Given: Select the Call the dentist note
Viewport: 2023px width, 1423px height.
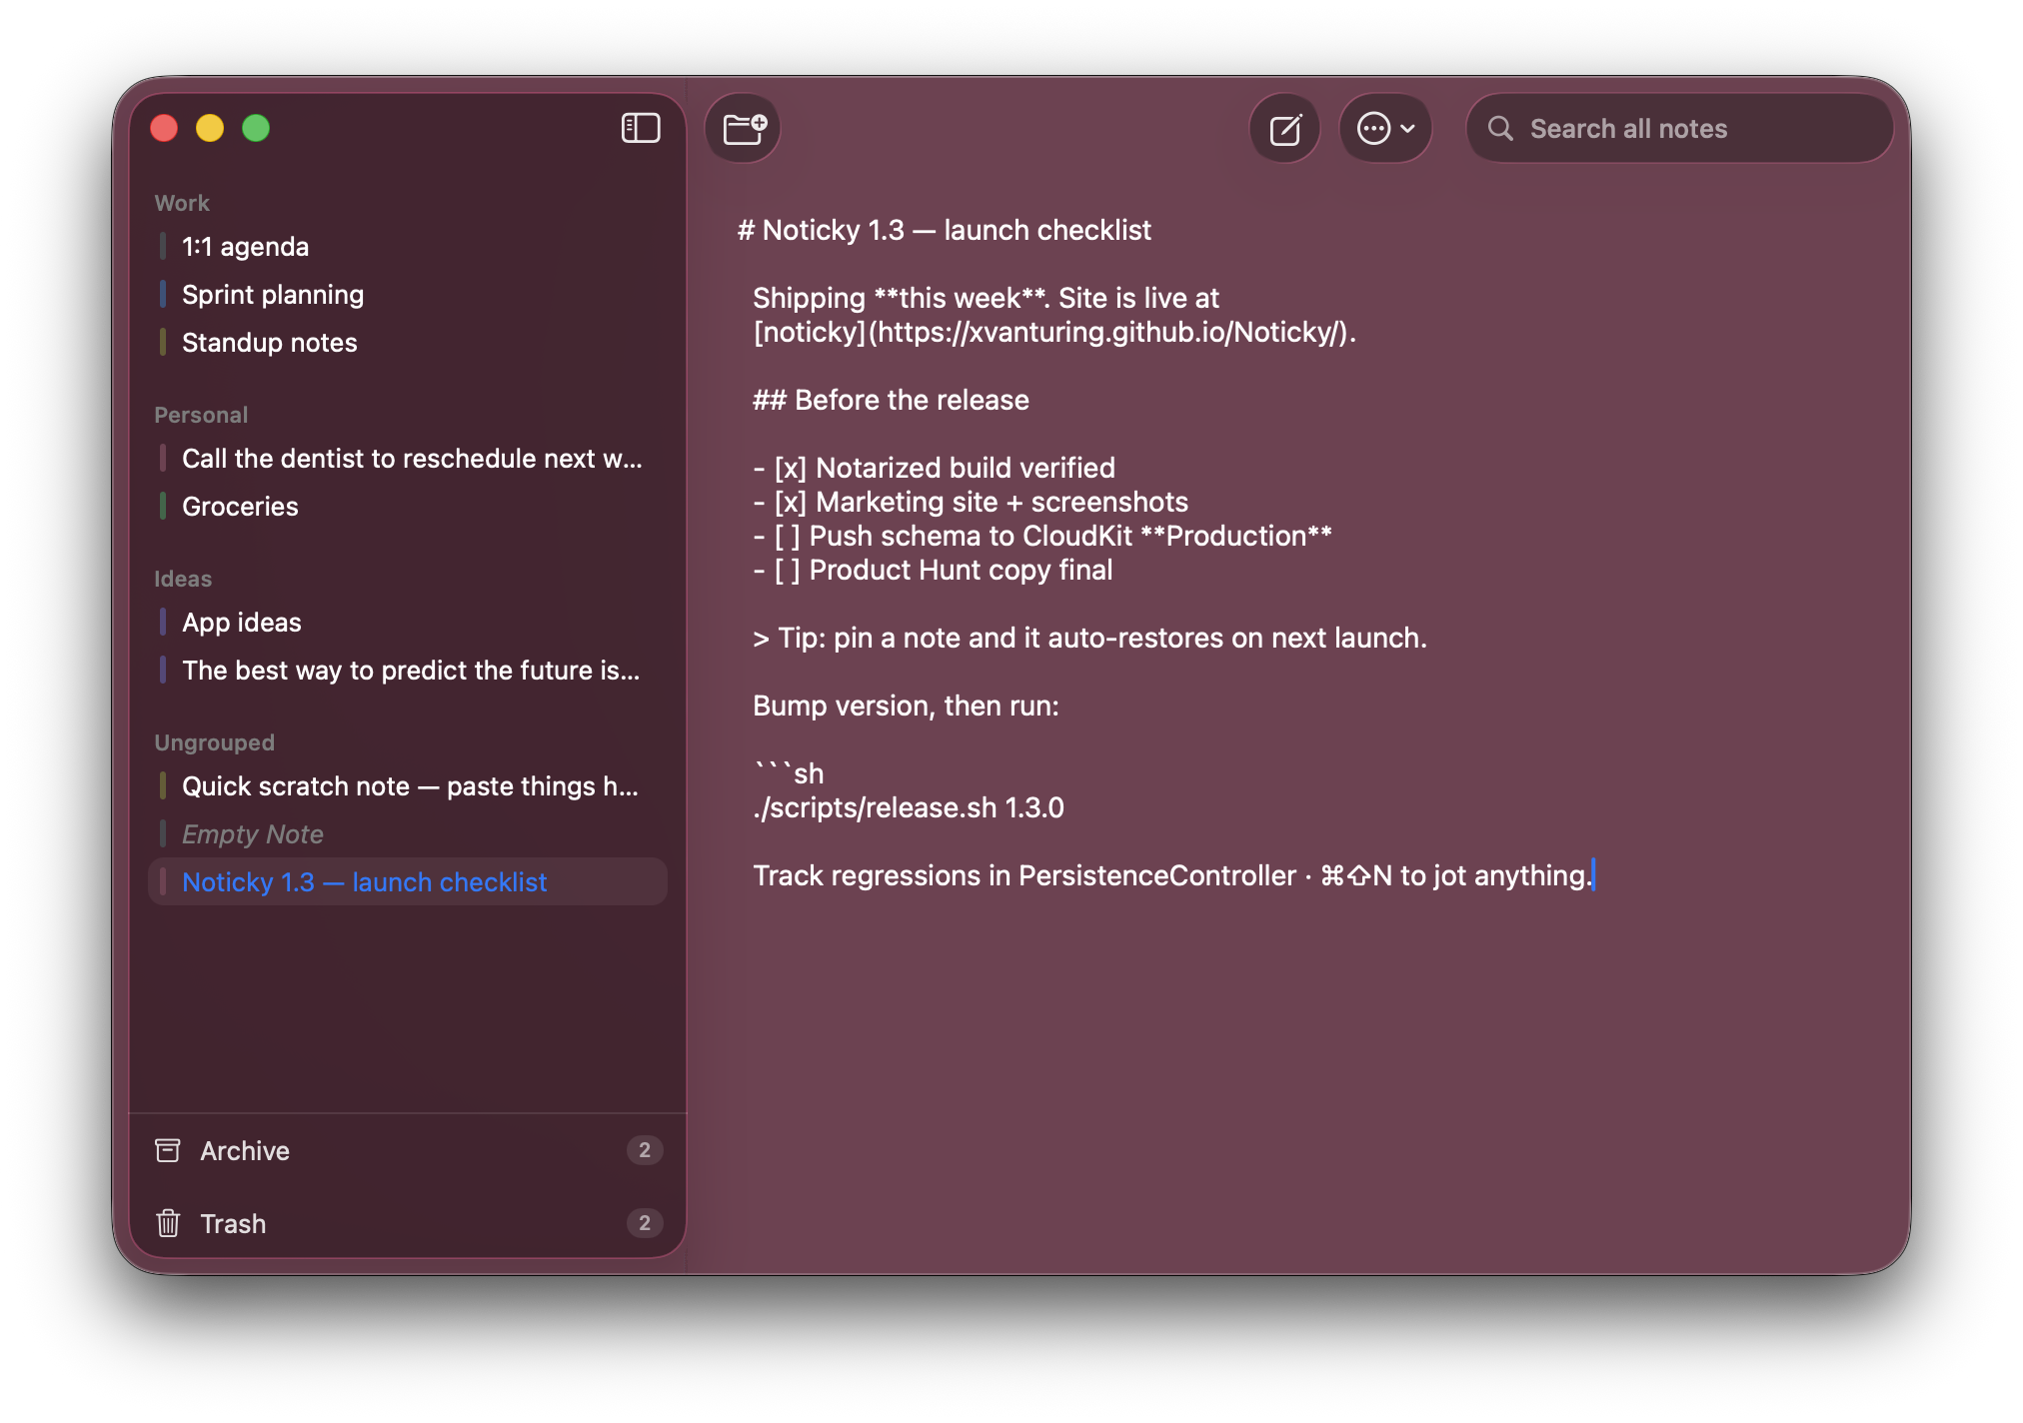Looking at the screenshot, I should (408, 459).
